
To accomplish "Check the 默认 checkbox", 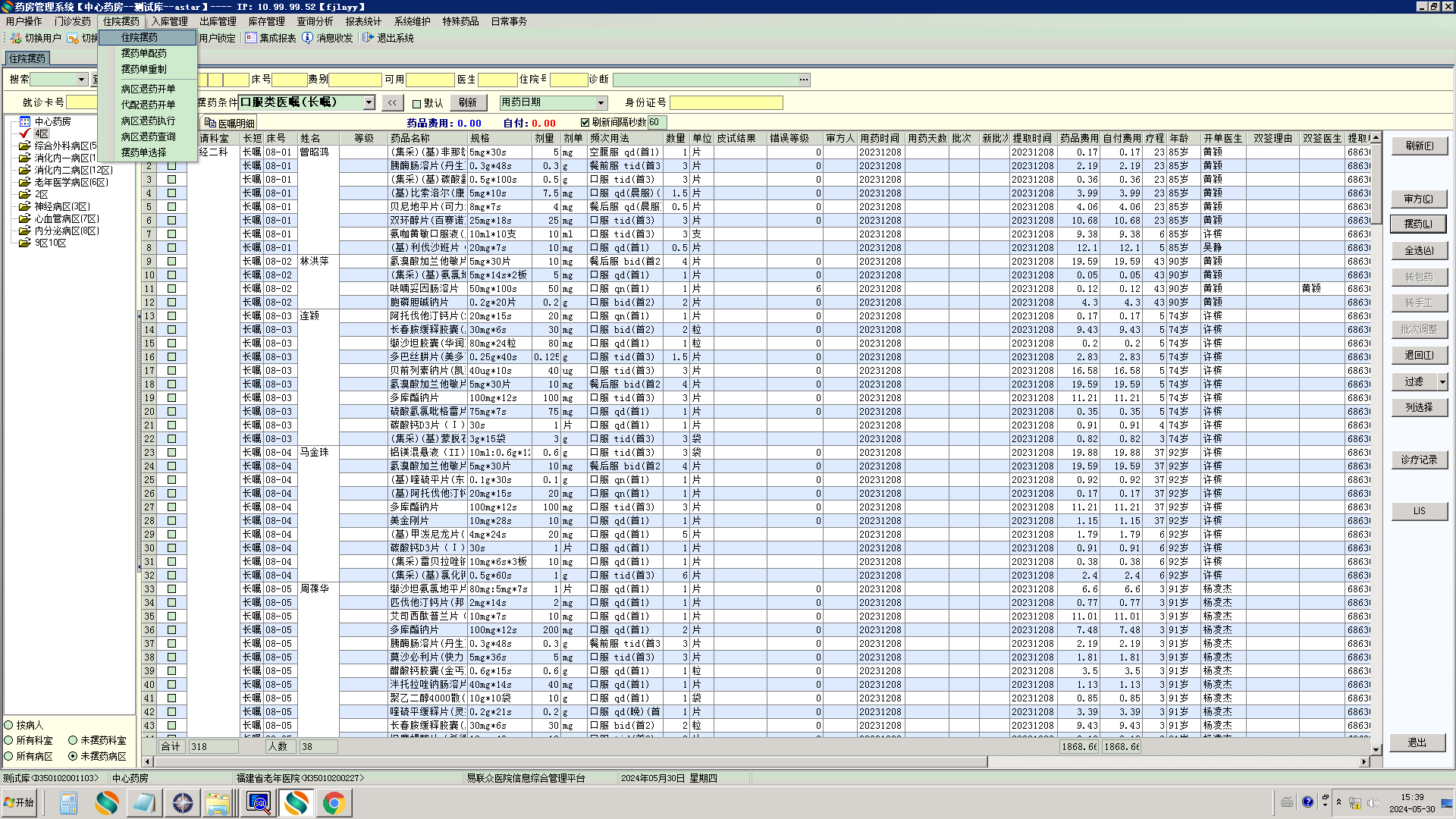I will pos(416,104).
